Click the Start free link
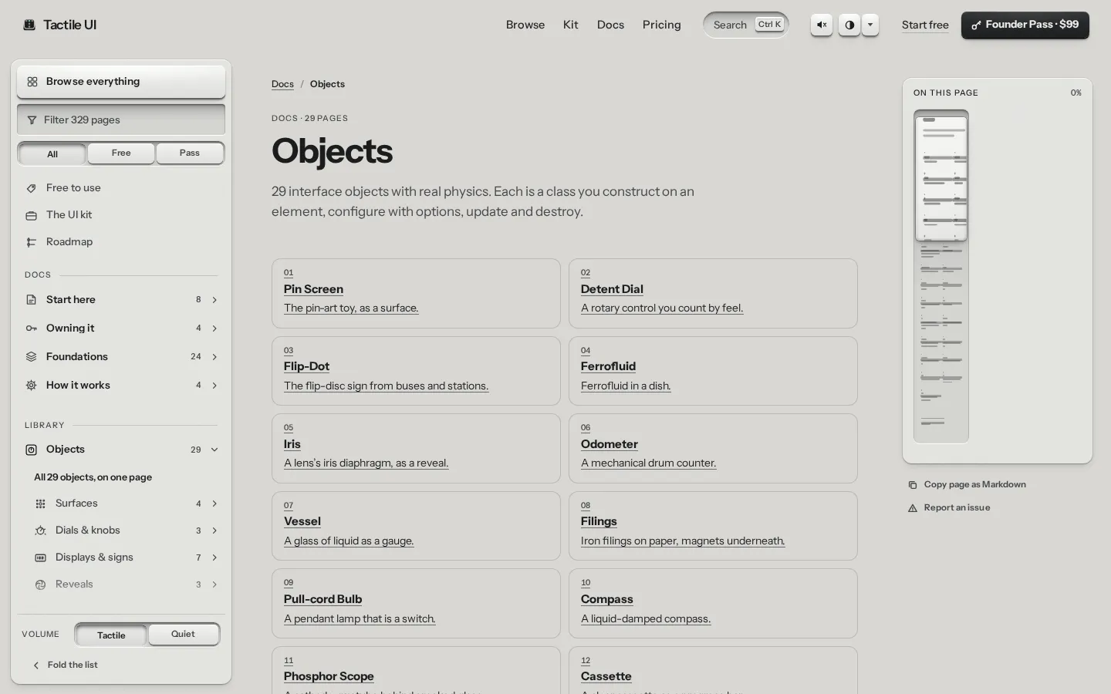The height and width of the screenshot is (694, 1111). point(925,25)
